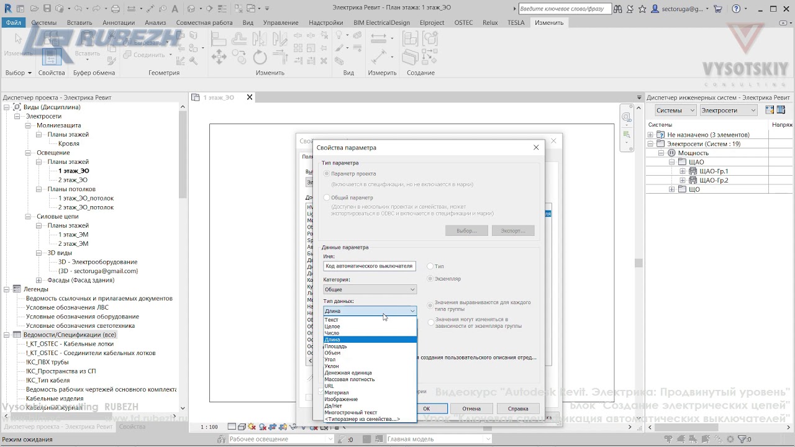The image size is (795, 447).
Task: Collapse the Молниезащита node in the project browser
Action: pyautogui.click(x=29, y=125)
